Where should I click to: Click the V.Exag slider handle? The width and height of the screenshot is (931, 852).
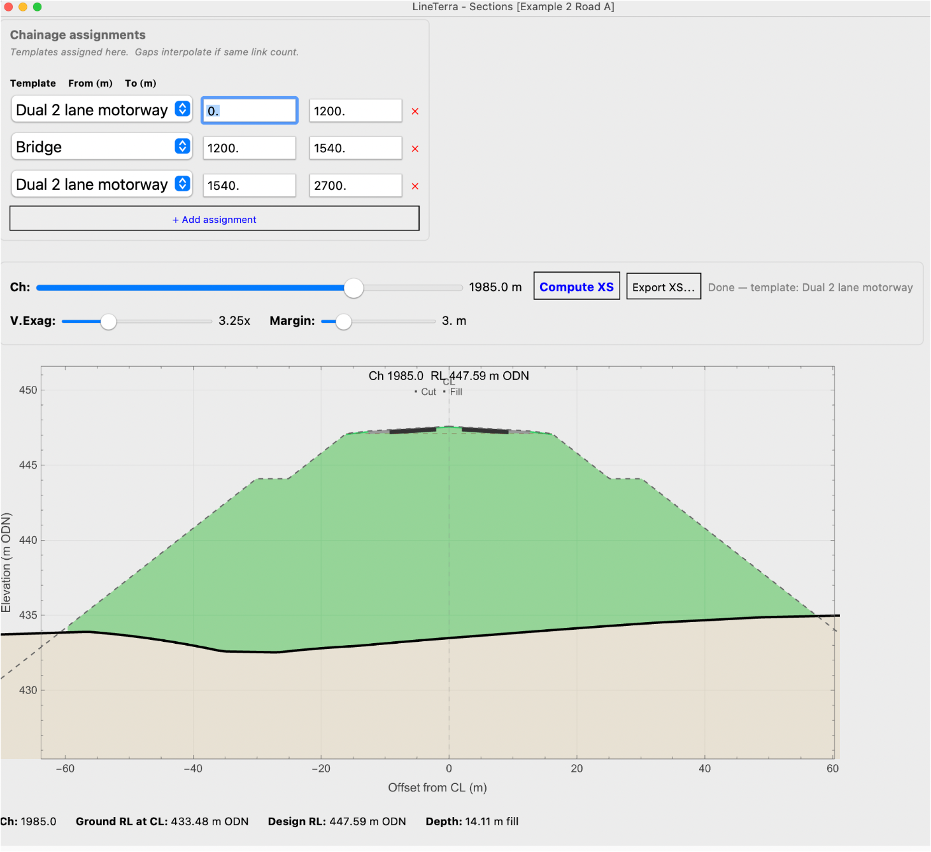tap(109, 322)
